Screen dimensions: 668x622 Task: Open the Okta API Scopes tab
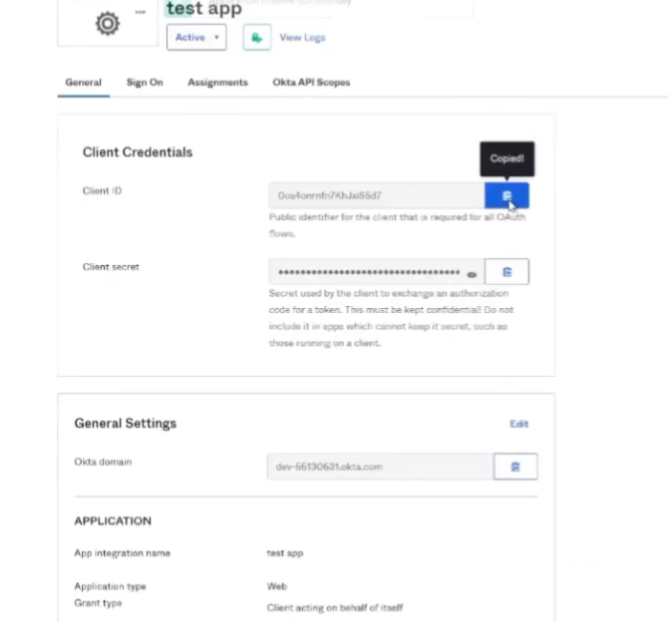point(311,82)
